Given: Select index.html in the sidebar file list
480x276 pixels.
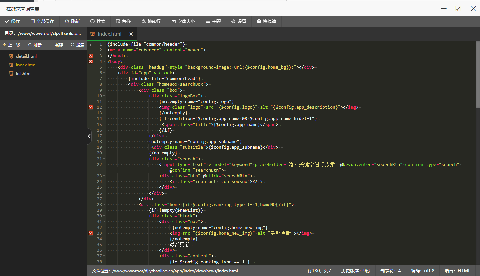Looking at the screenshot, I should [26, 65].
